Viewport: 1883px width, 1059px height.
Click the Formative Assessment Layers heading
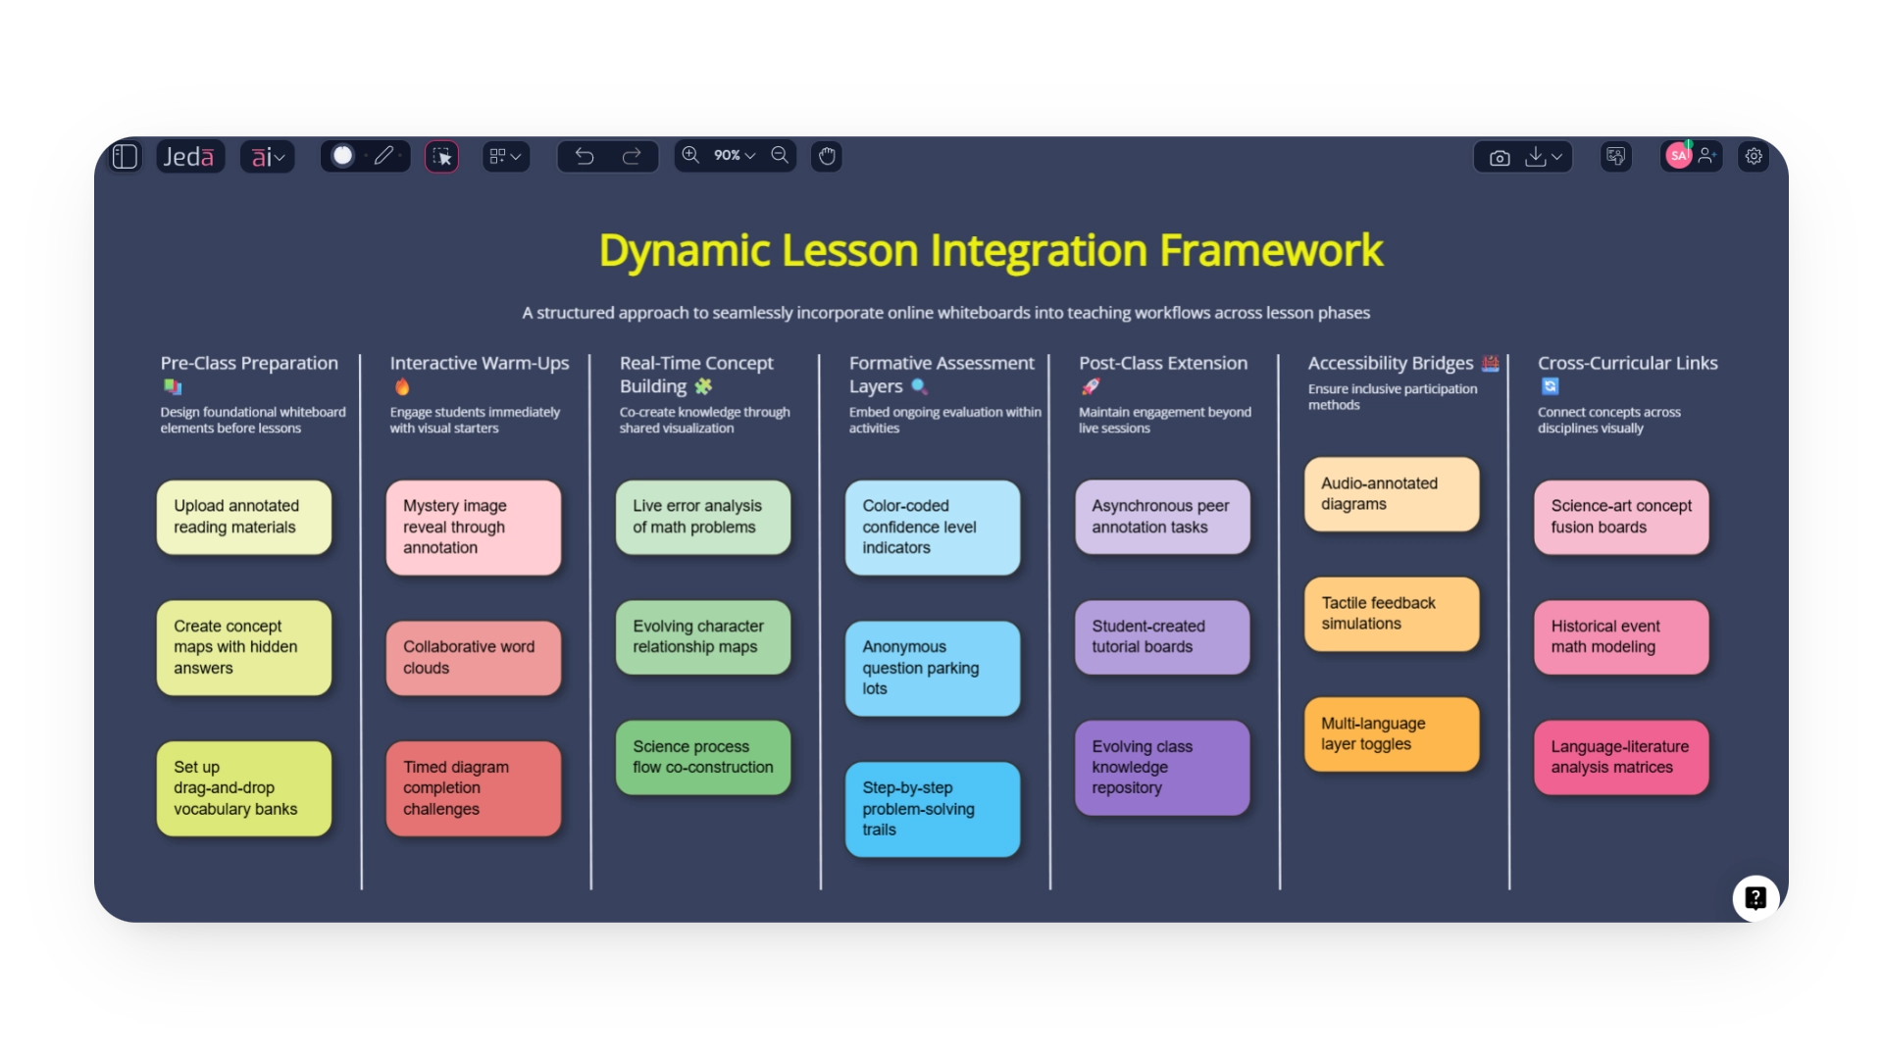coord(941,375)
